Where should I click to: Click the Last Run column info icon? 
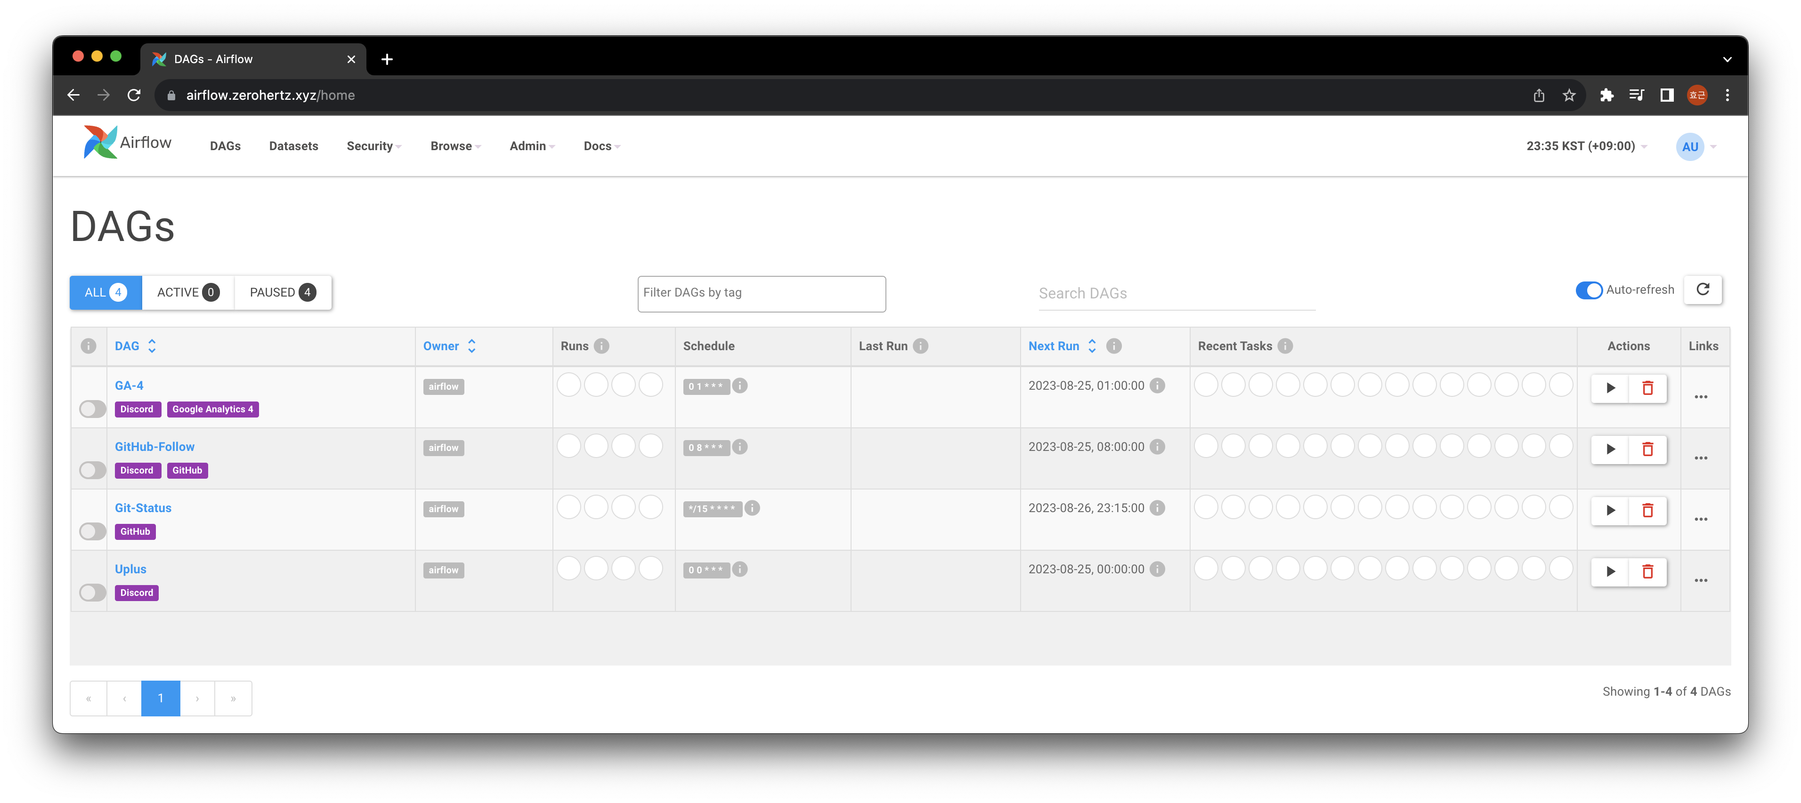921,346
